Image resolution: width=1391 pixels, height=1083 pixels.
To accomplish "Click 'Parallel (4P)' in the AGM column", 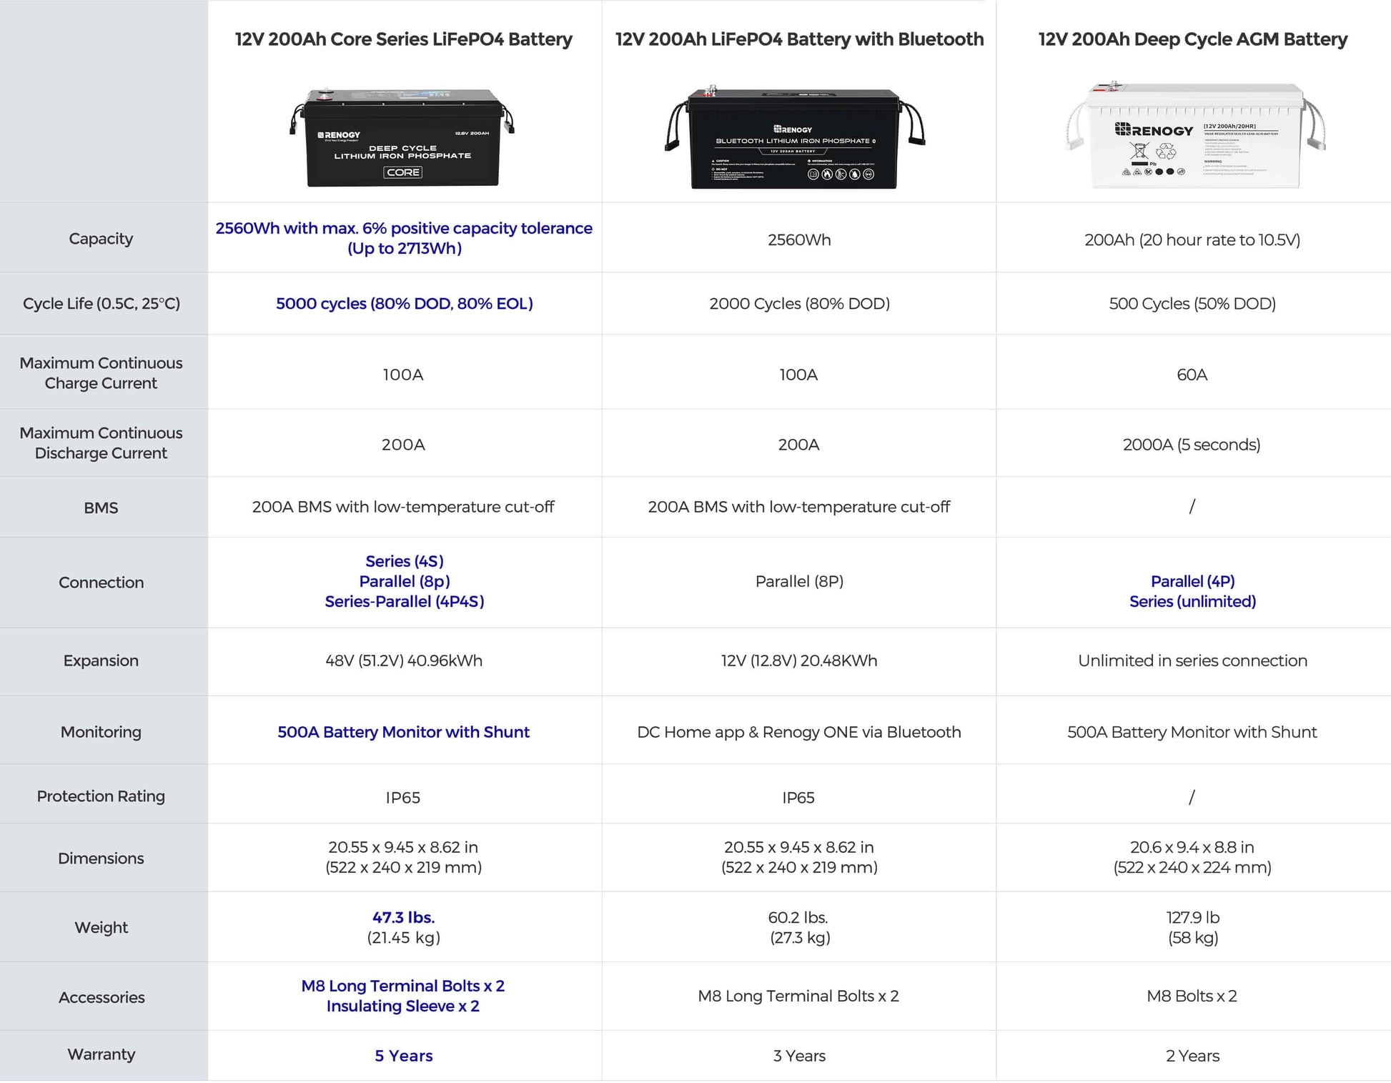I will click(x=1192, y=582).
